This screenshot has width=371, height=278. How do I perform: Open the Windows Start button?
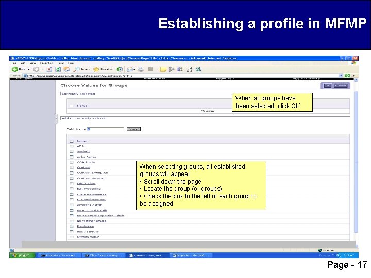22,255
